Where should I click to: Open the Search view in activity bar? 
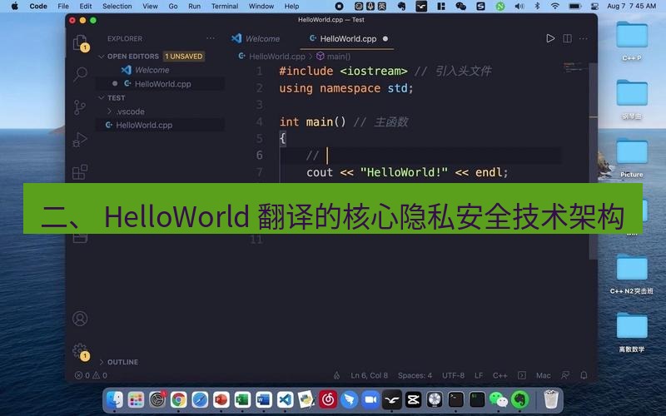[80, 75]
